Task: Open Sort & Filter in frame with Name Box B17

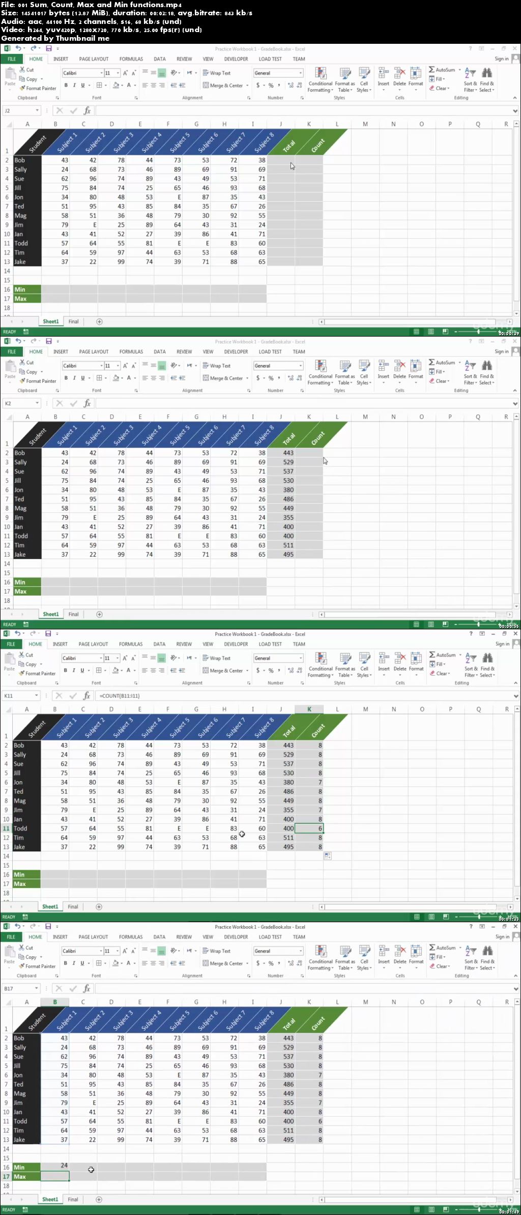Action: (x=471, y=957)
